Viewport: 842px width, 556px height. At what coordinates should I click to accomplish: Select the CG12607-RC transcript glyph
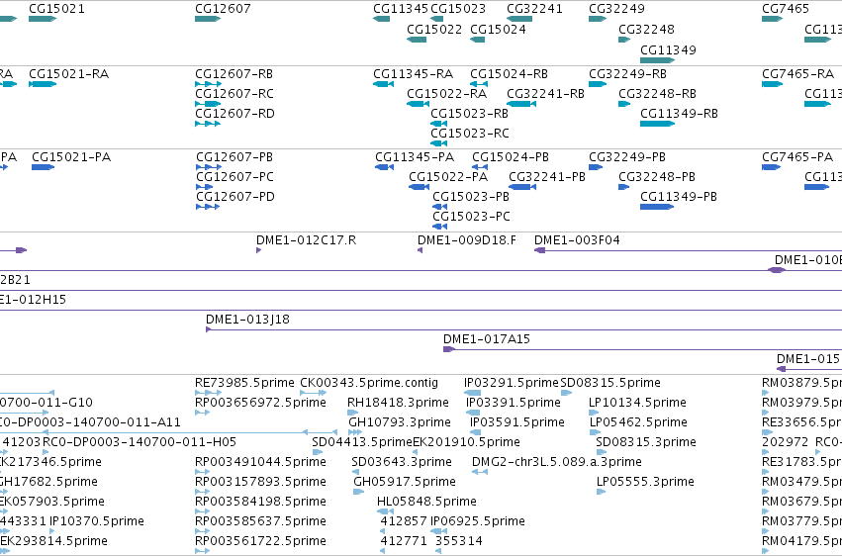(208, 104)
